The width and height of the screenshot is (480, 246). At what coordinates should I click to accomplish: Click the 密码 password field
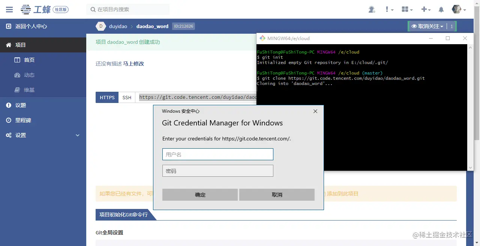tap(218, 171)
